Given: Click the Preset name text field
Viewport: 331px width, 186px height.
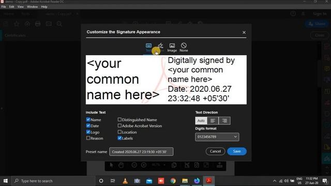Looking at the screenshot, I should click(x=141, y=151).
